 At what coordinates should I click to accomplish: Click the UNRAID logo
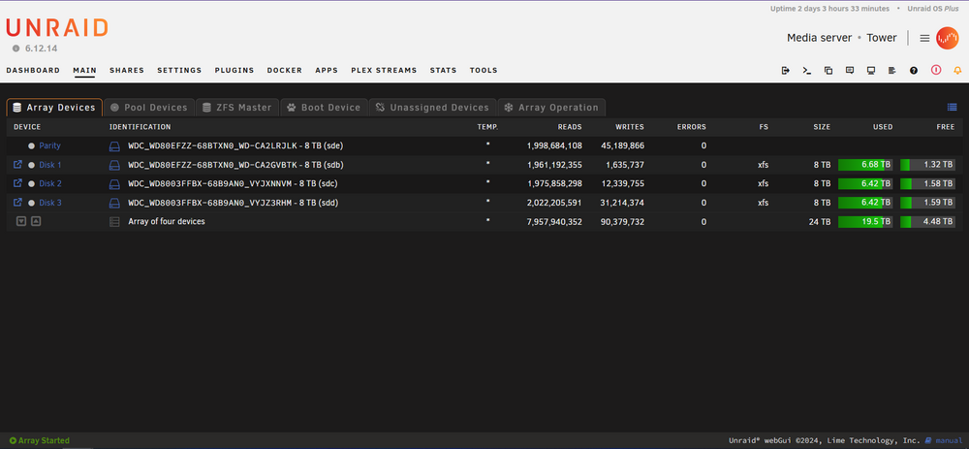click(57, 28)
